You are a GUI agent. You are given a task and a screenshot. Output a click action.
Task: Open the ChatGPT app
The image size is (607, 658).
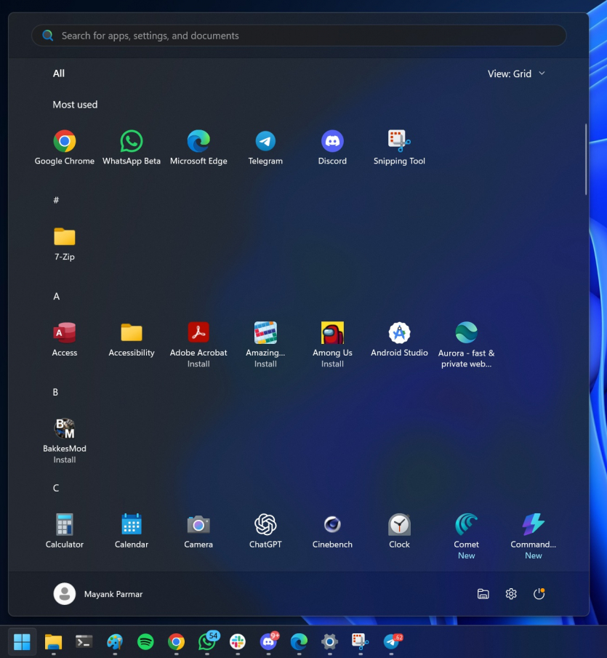click(265, 525)
